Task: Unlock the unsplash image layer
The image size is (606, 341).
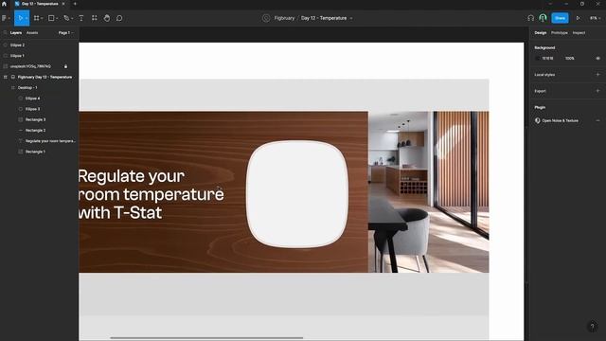Action: tap(65, 66)
